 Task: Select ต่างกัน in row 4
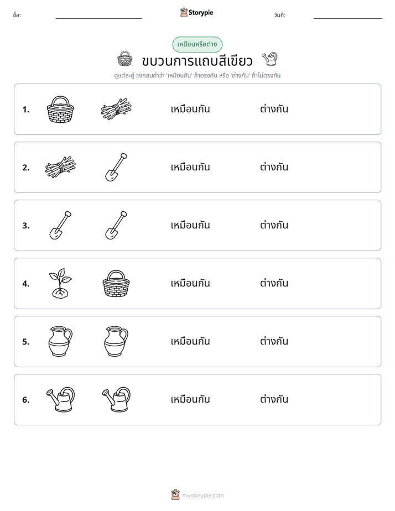274,283
